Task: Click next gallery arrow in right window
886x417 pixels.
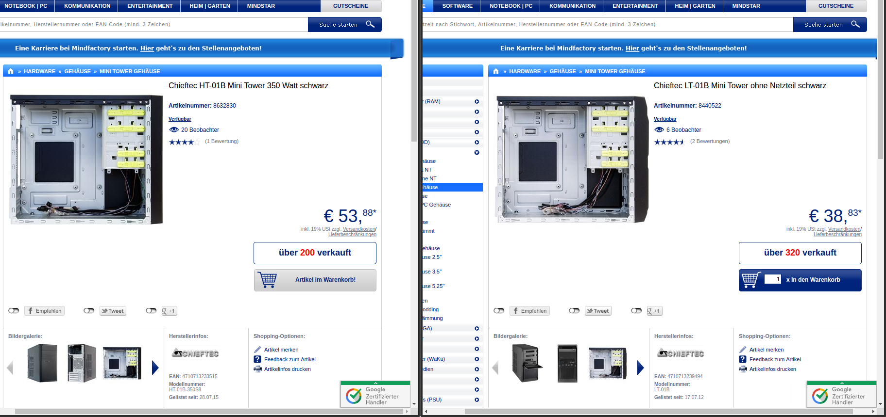Action: [640, 368]
